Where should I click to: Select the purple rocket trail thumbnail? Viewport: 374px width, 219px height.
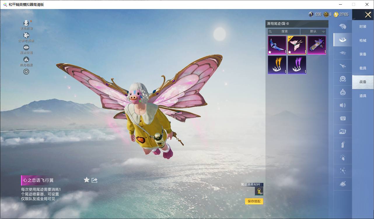point(317,45)
